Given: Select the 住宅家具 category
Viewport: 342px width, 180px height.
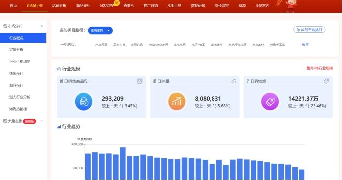Looking at the screenshot, I should coord(180,45).
